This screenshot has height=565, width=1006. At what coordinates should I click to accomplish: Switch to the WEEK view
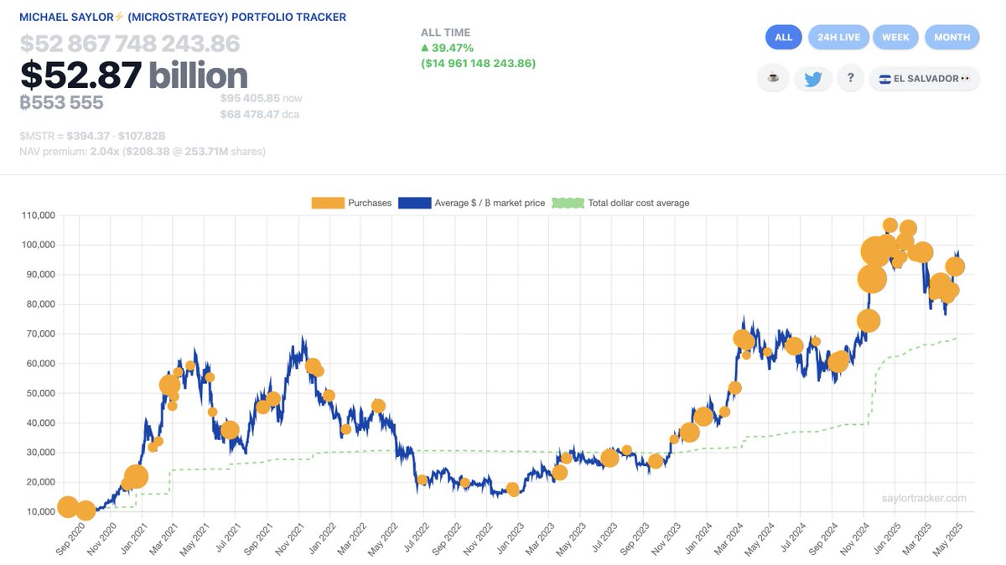[895, 37]
